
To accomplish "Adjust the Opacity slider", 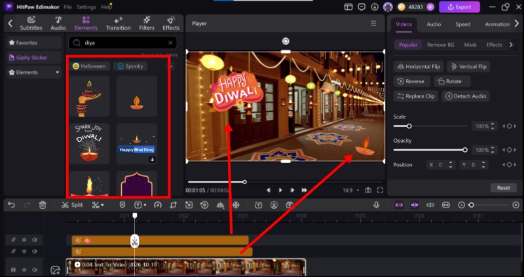I will pyautogui.click(x=430, y=150).
